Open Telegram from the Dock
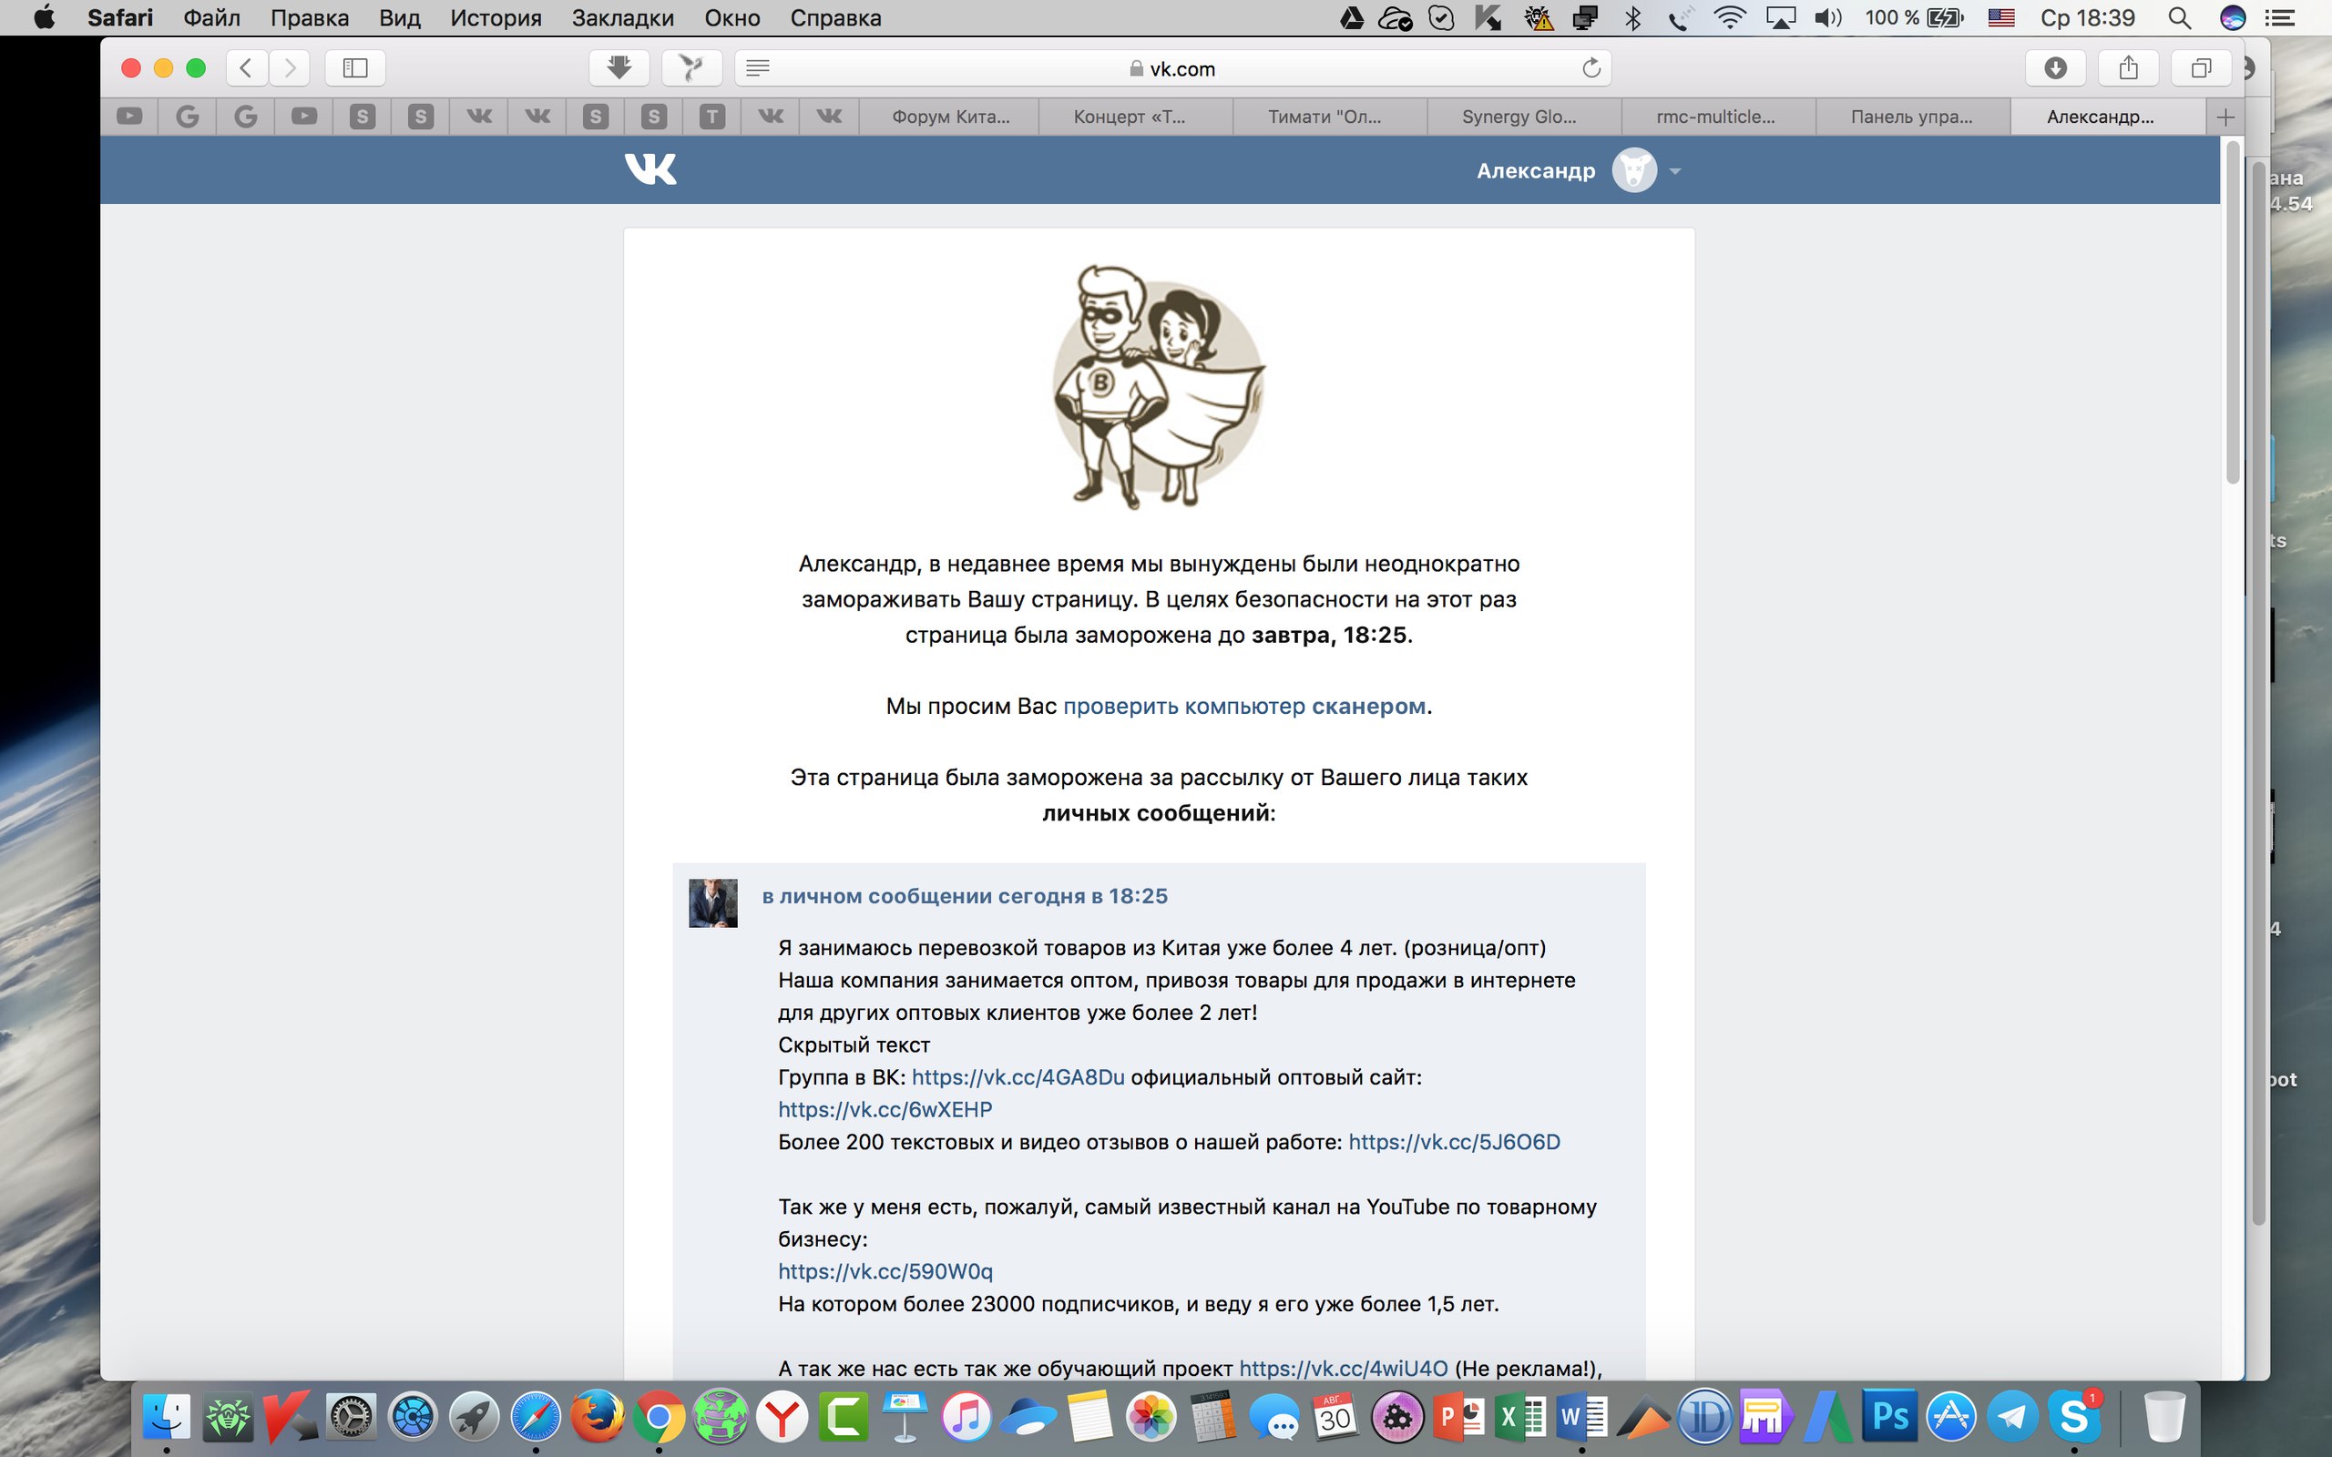 [2012, 1417]
